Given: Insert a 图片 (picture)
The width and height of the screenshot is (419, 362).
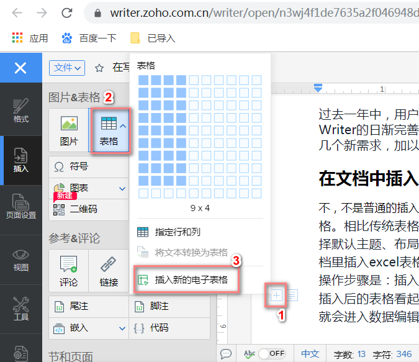Looking at the screenshot, I should pos(69,130).
